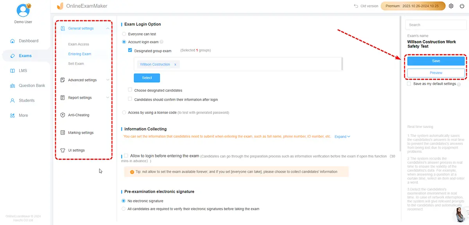This screenshot has height=225, width=469.
Task: Open the Marking settings menu item
Action: tap(81, 133)
